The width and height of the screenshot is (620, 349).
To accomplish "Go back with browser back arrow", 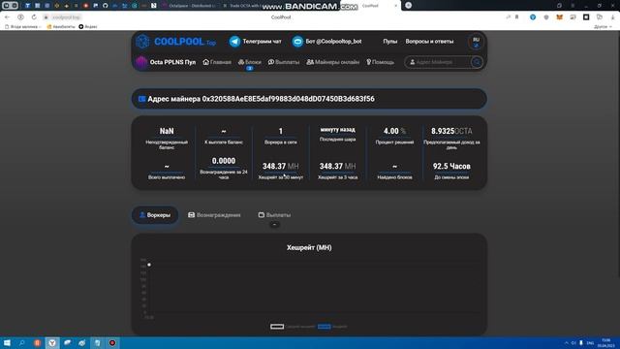I will coord(7,17).
